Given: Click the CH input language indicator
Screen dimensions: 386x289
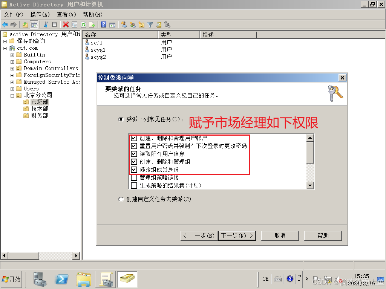Looking at the screenshot, I should tap(265, 279).
